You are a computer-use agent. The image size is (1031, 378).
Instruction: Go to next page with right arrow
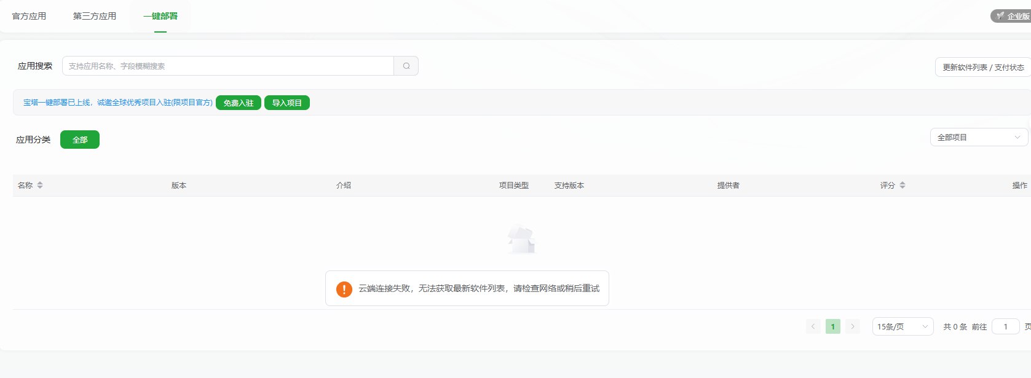[x=853, y=326]
